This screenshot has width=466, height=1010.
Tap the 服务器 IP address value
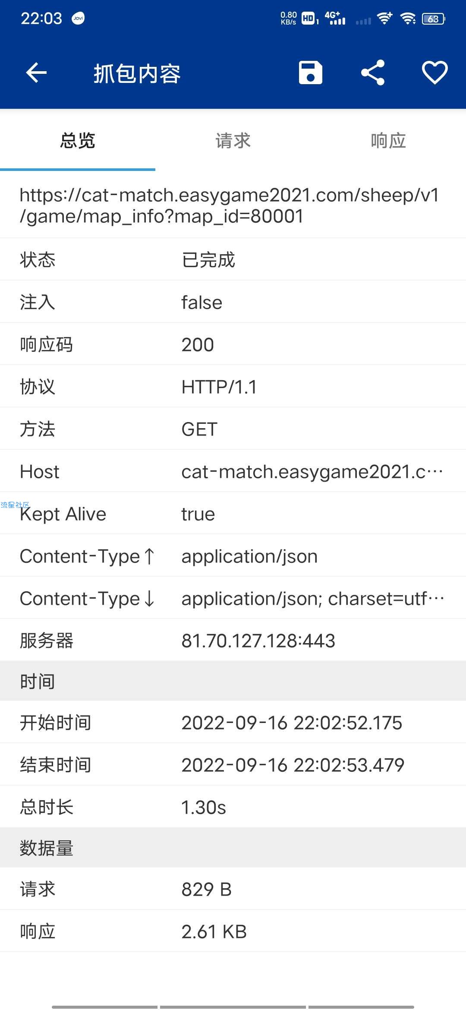point(258,641)
